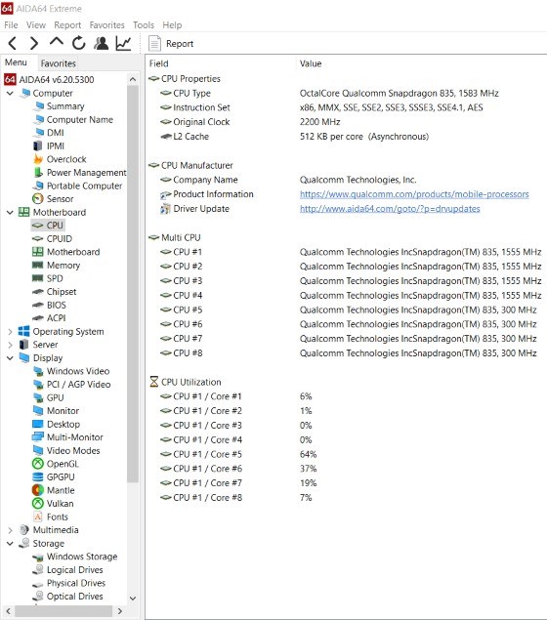Viewport: 547px width, 620px height.
Task: Open the Sensor gauge icon
Action: pos(37,199)
